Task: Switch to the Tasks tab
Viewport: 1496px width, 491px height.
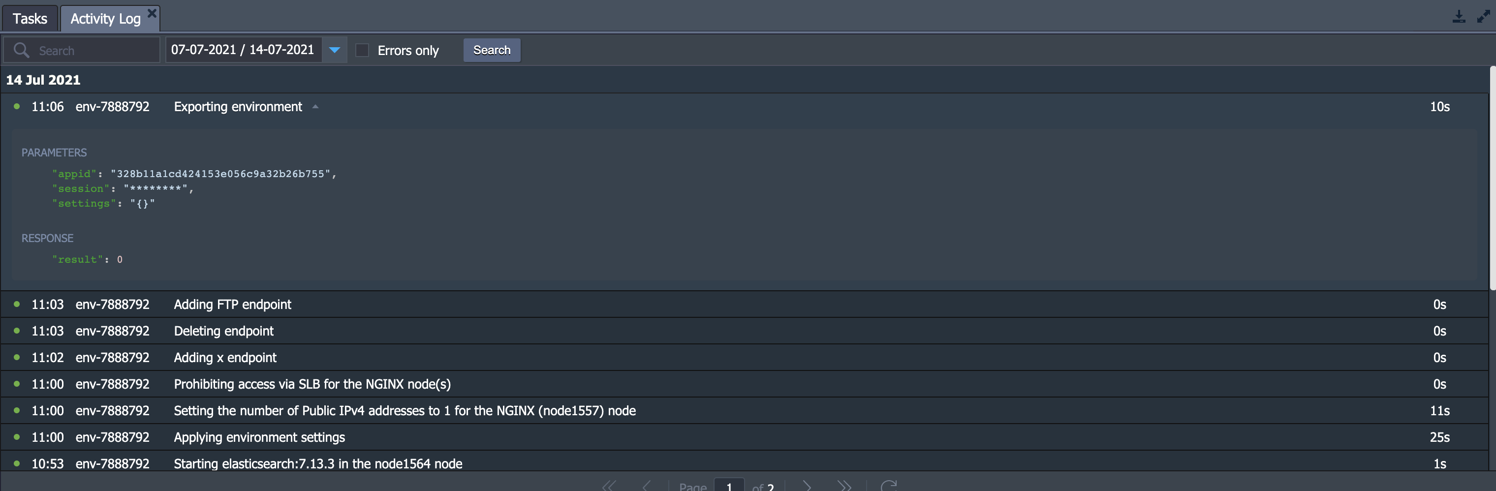Action: 30,19
